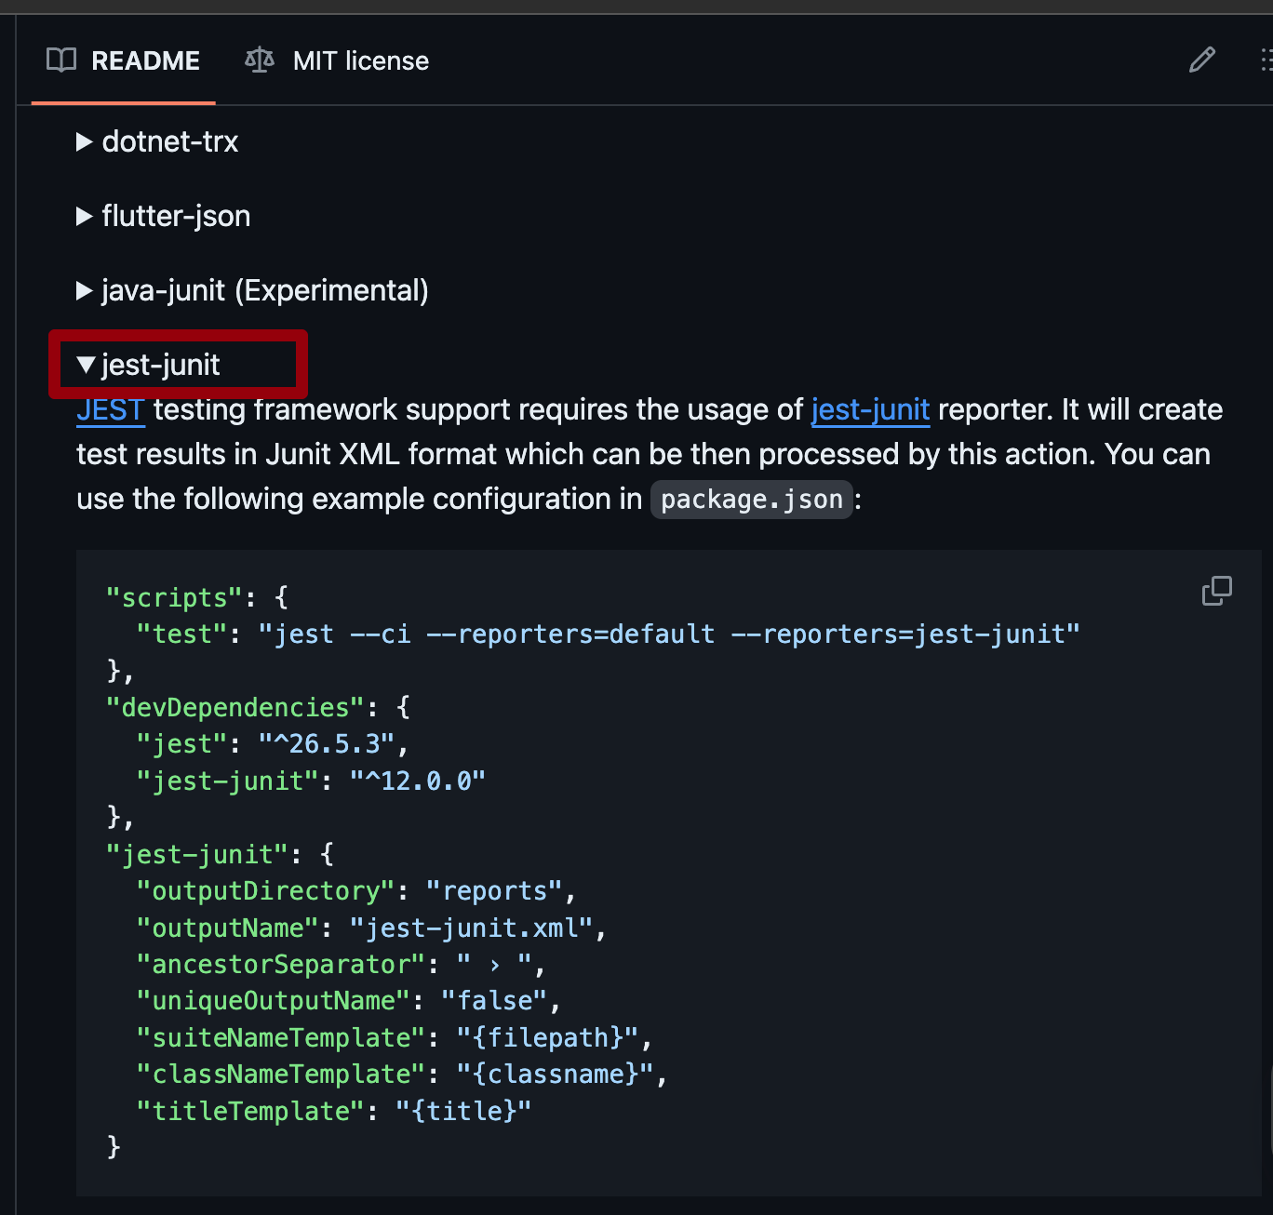Click the "devDependencies" key in code

click(x=234, y=707)
